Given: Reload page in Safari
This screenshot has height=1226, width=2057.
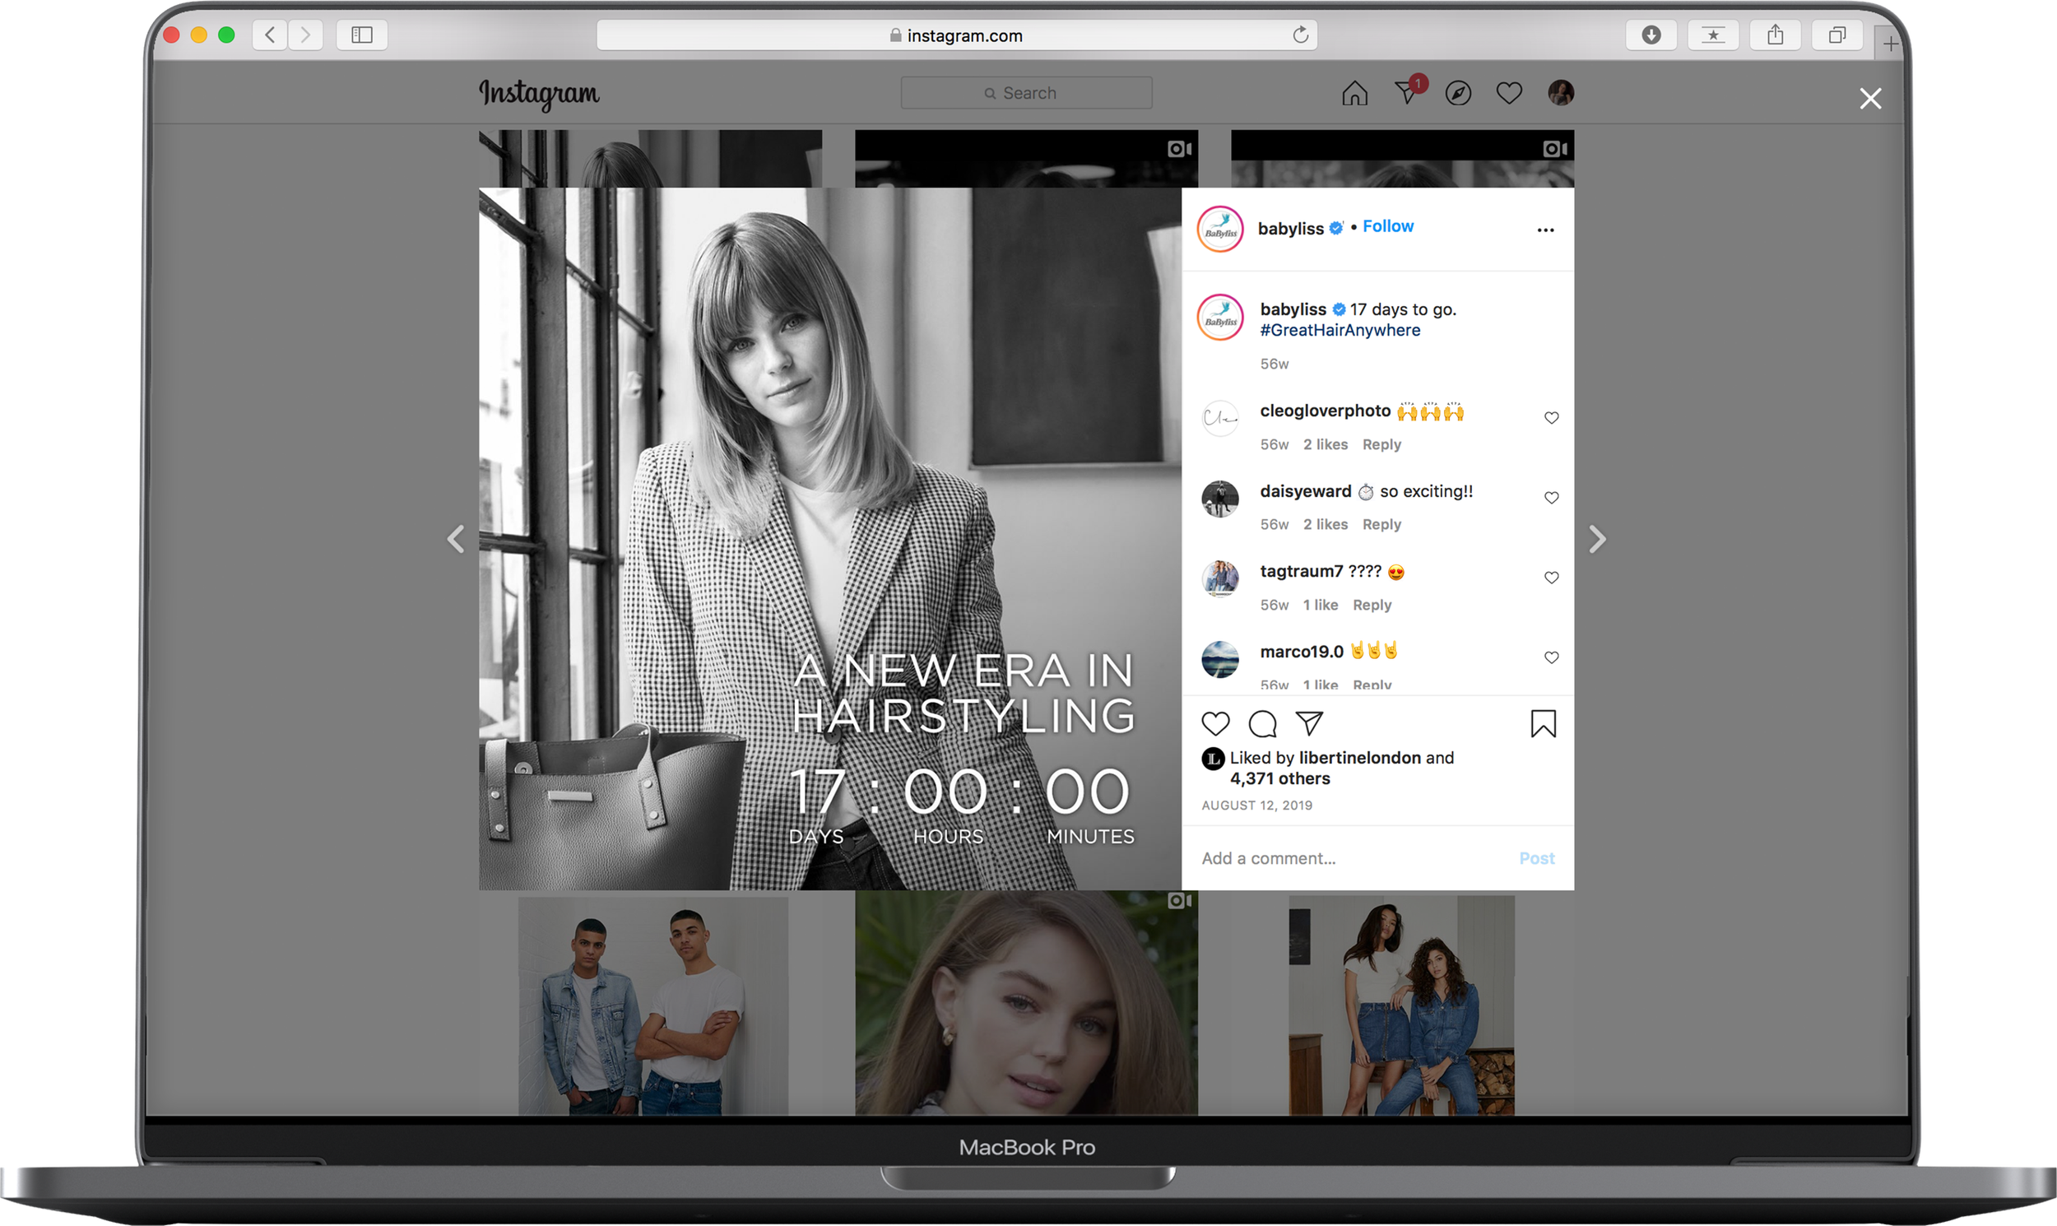Looking at the screenshot, I should click(x=1299, y=35).
